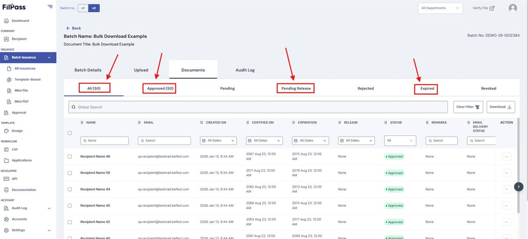Tick checkbox for Recipient Name 46
The image size is (528, 239).
[x=70, y=156]
